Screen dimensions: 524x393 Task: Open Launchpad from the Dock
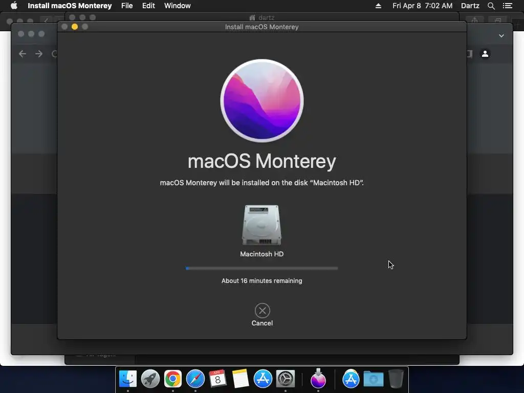click(150, 379)
